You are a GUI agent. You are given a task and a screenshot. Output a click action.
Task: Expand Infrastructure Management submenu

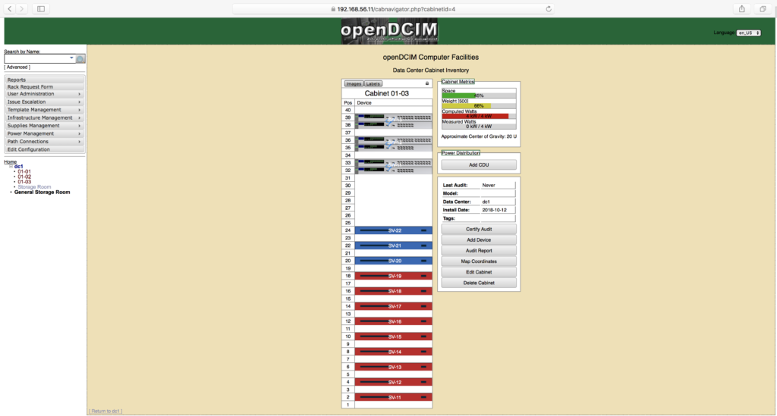tap(44, 117)
